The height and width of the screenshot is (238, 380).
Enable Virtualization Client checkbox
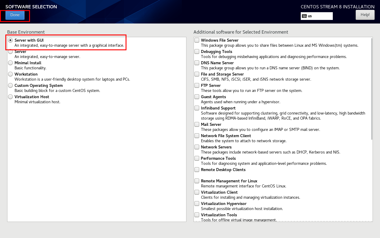[x=197, y=192]
